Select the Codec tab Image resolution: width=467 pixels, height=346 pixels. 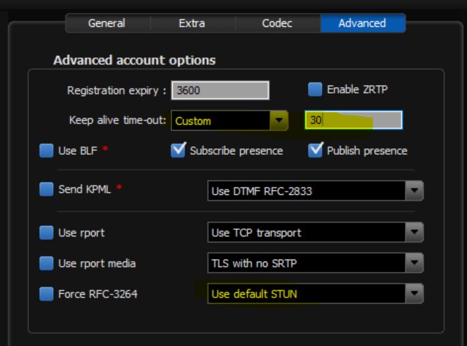pyautogui.click(x=277, y=23)
